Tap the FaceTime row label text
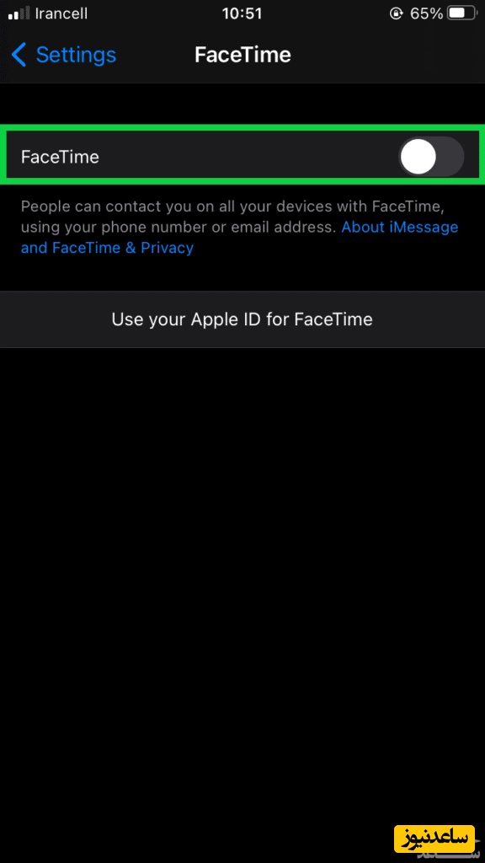The height and width of the screenshot is (863, 485). click(x=60, y=157)
